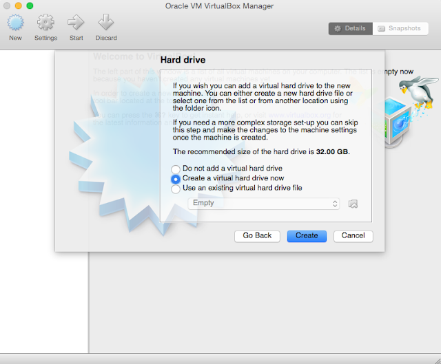441x364 pixels.
Task: Click the Create button
Action: click(307, 236)
